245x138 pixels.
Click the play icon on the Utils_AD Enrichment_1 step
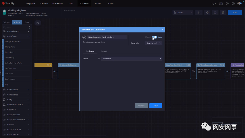(x=60, y=65)
